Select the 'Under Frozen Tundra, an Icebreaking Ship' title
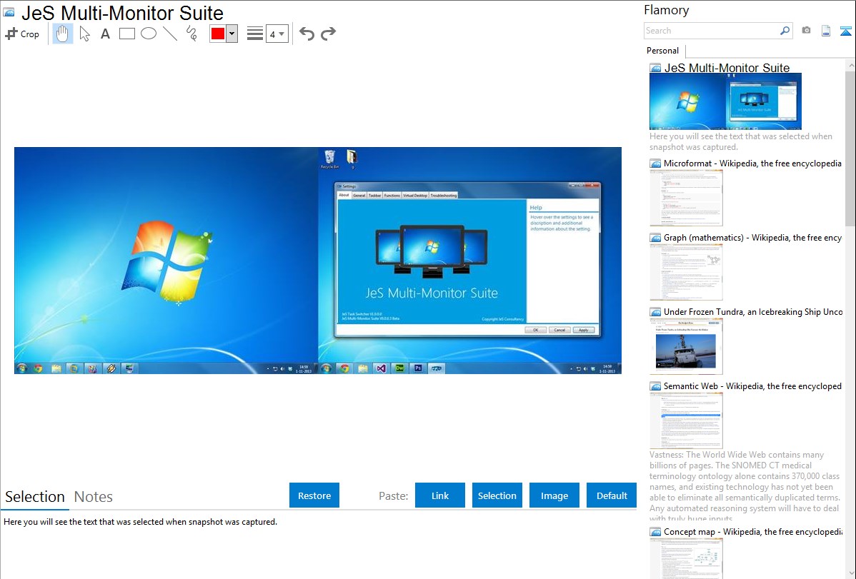Viewport: 856px width, 579px height. (753, 312)
